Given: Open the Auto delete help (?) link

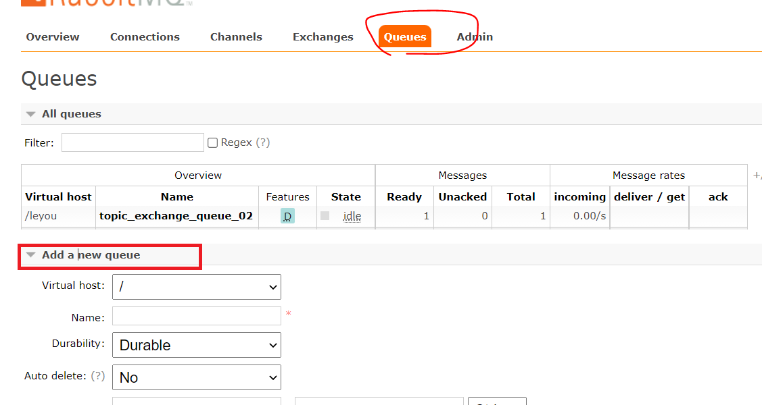Looking at the screenshot, I should click(x=97, y=376).
